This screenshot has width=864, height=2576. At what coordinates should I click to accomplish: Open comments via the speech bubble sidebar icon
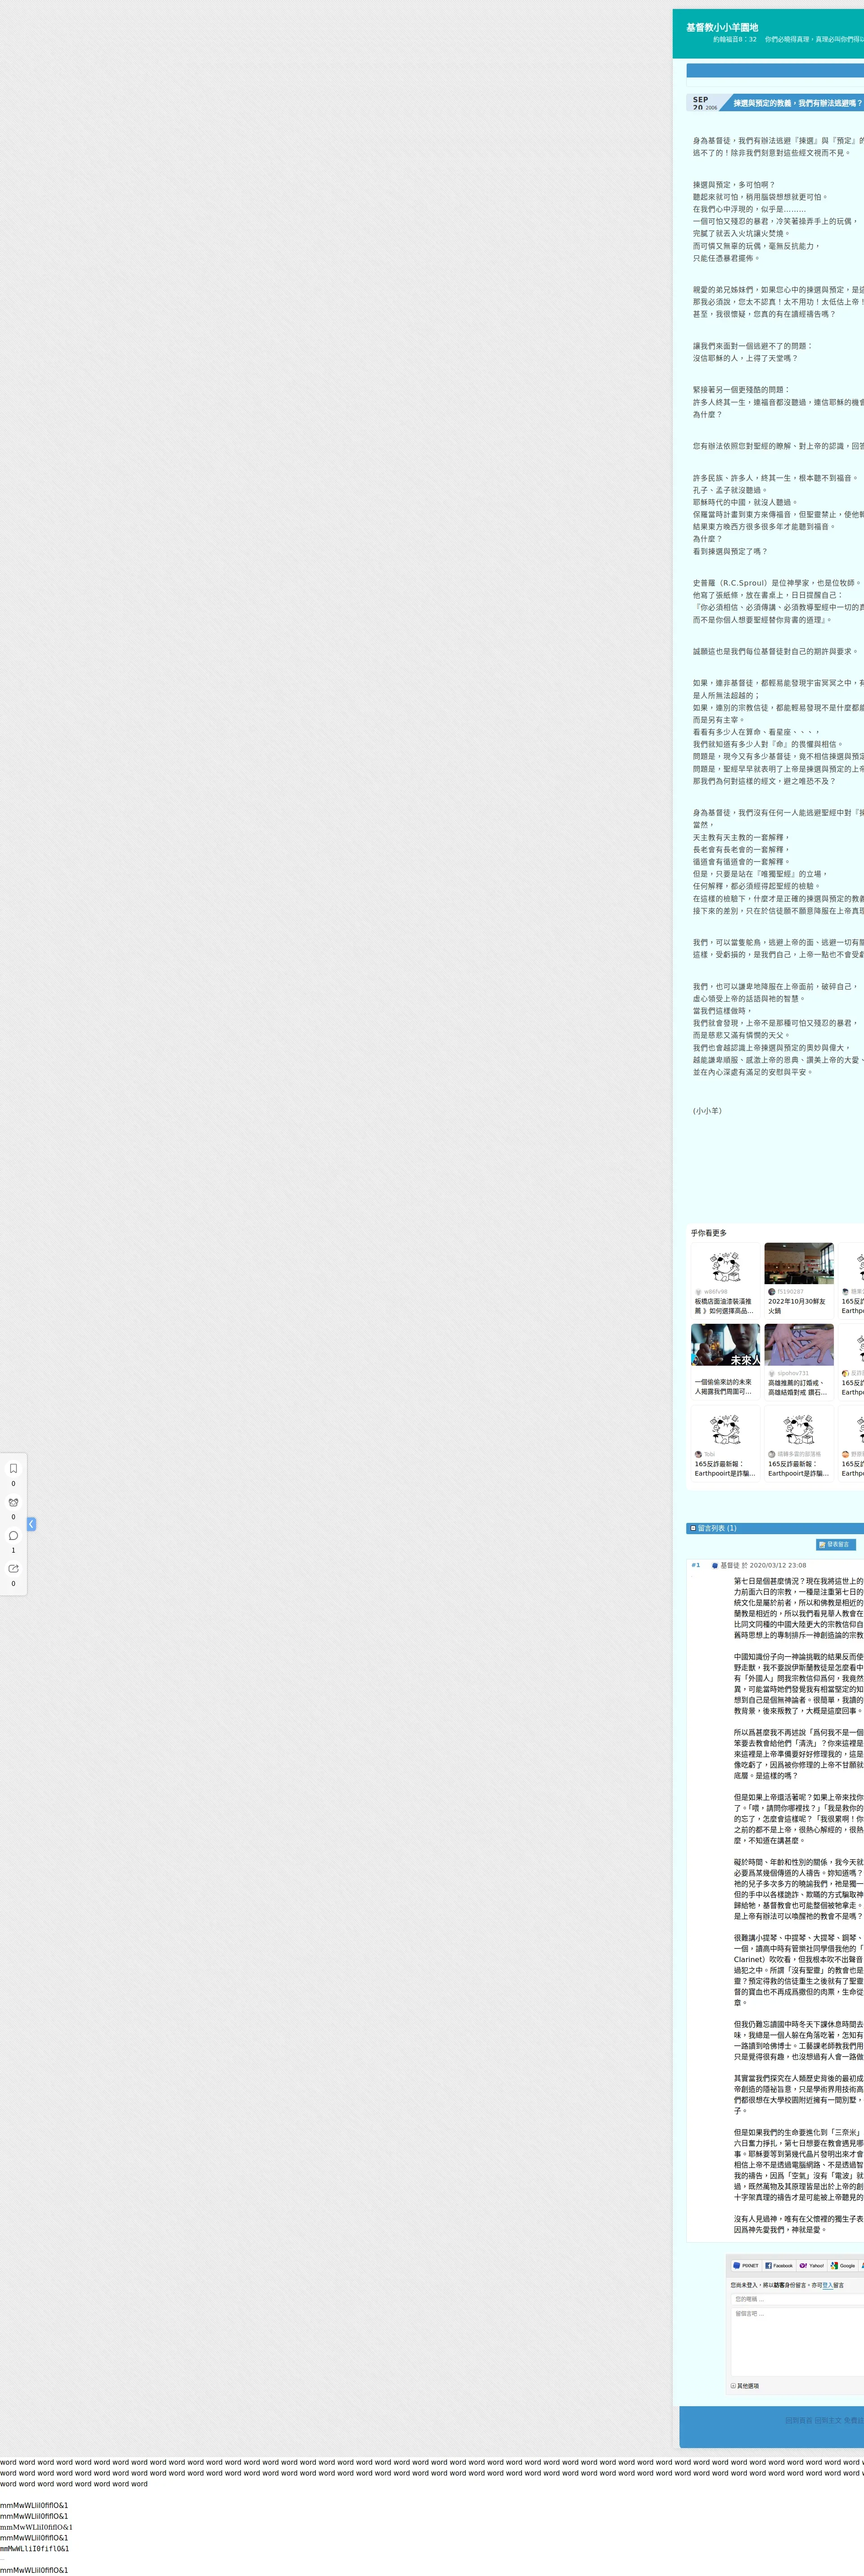13,1535
